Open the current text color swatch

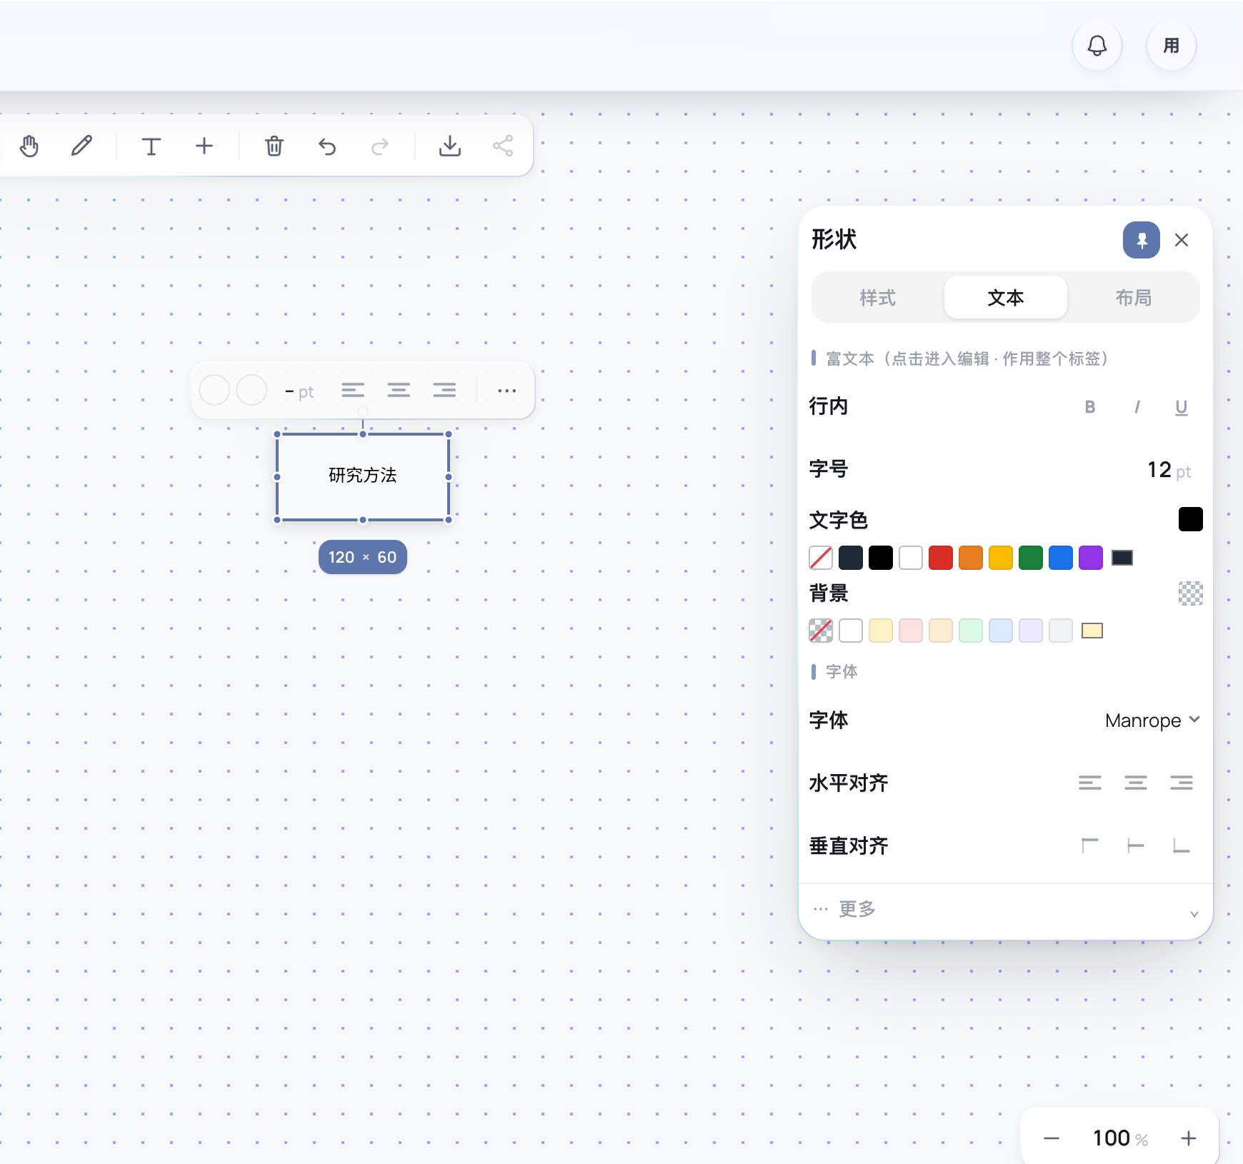[1190, 519]
